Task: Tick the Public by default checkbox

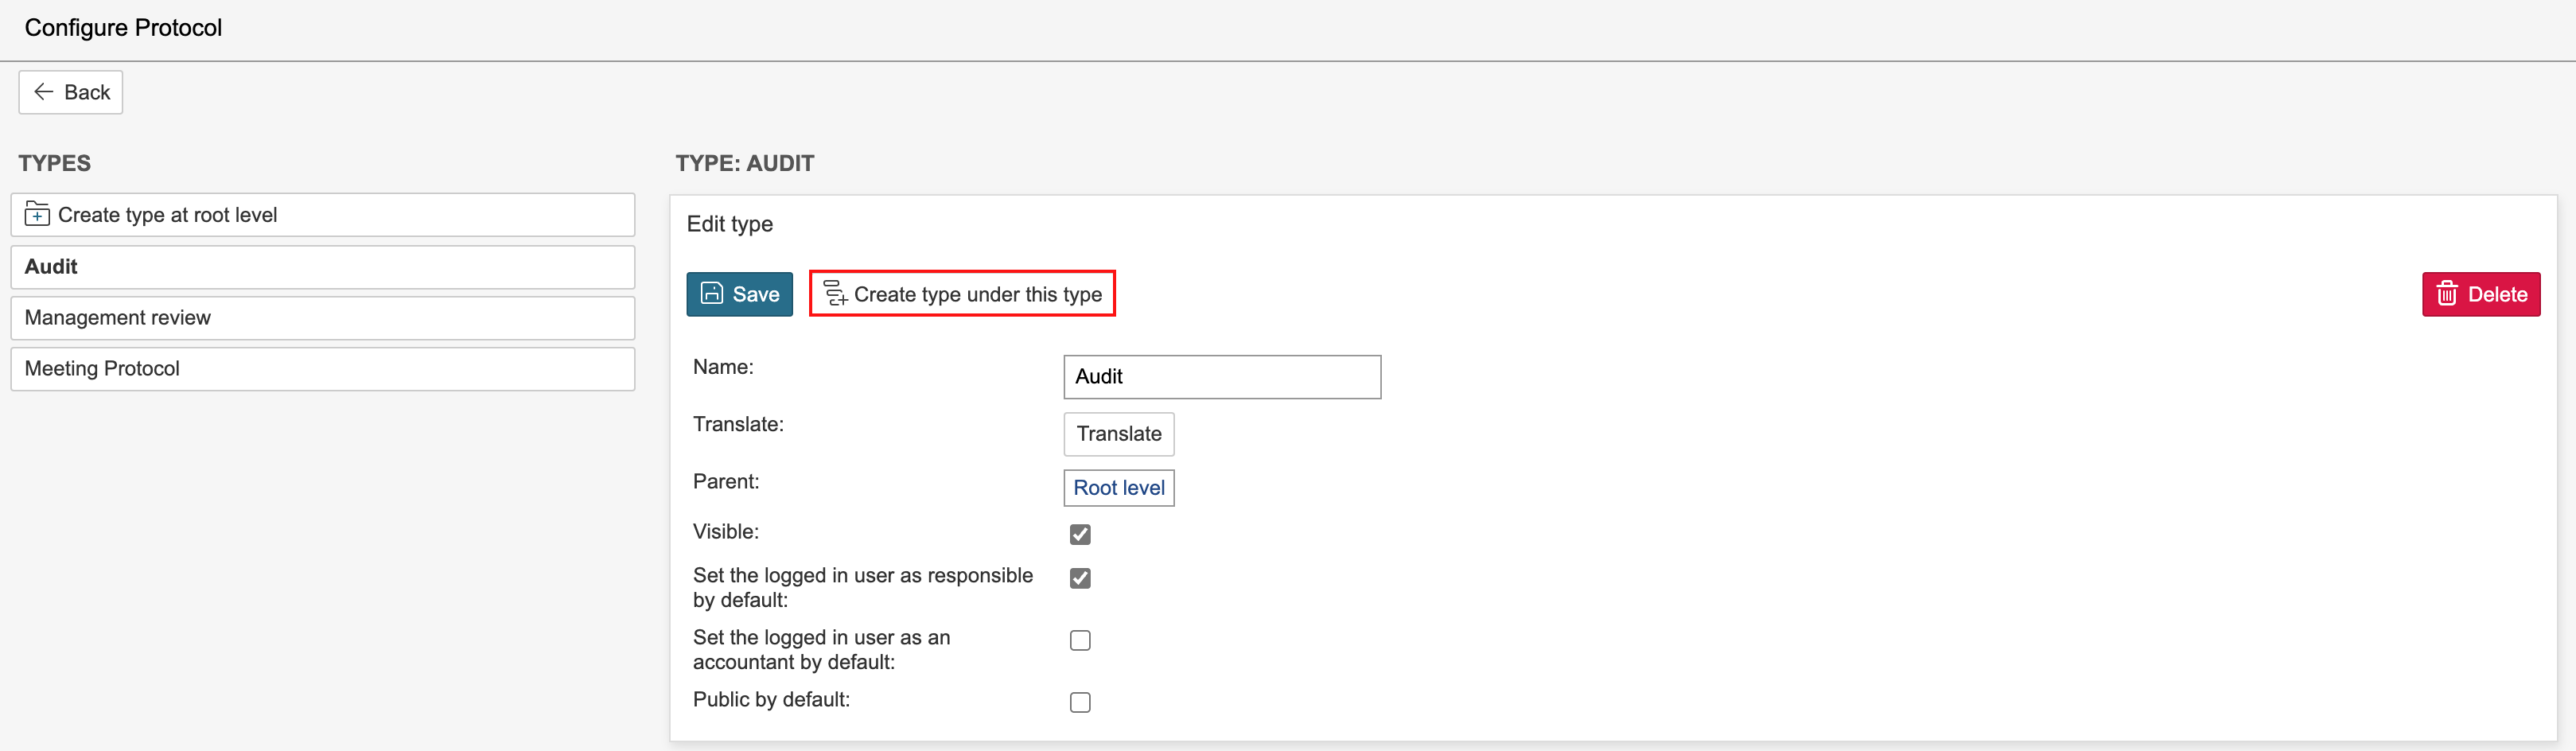Action: (1079, 702)
